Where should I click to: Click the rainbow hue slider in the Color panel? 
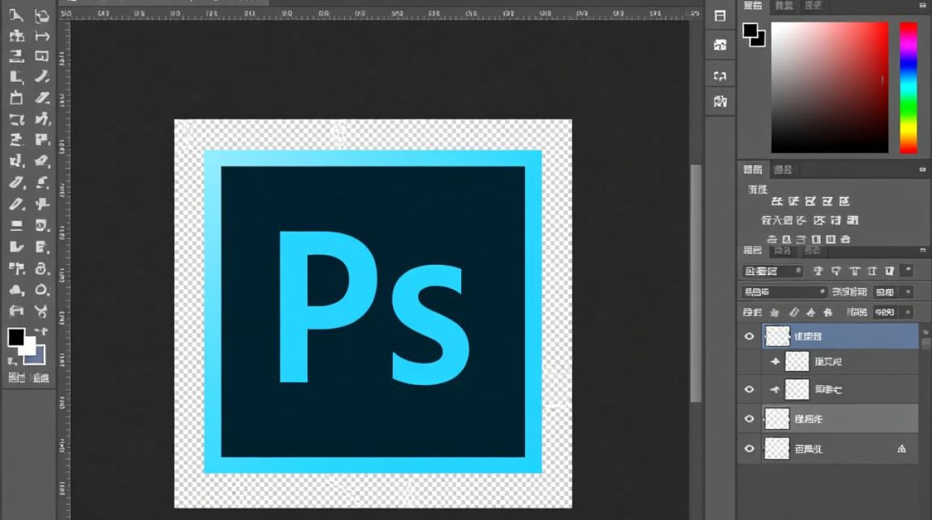pyautogui.click(x=908, y=87)
